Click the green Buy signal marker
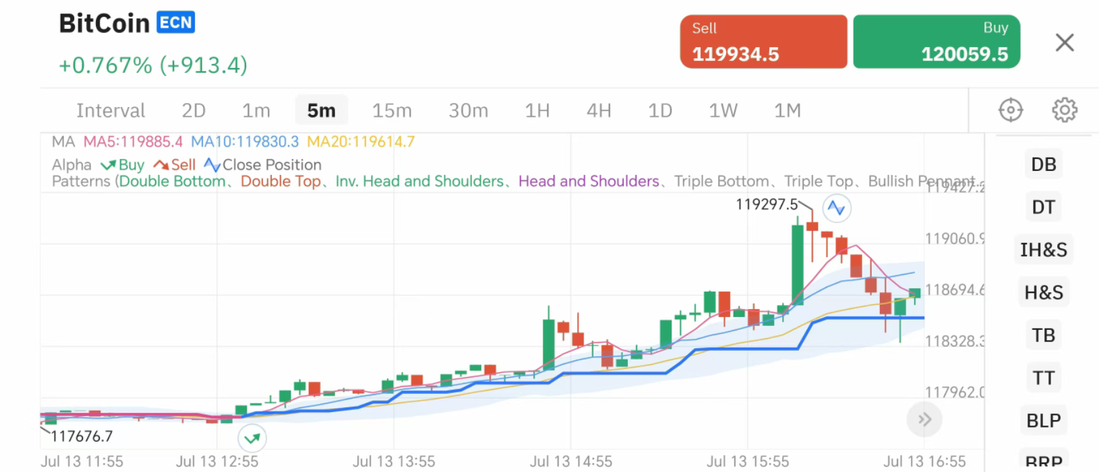 (x=252, y=438)
